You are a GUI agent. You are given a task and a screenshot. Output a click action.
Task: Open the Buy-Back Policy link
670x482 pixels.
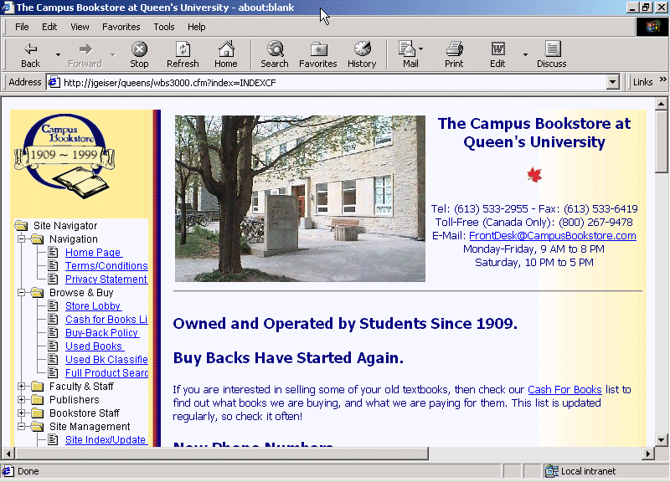click(x=102, y=332)
